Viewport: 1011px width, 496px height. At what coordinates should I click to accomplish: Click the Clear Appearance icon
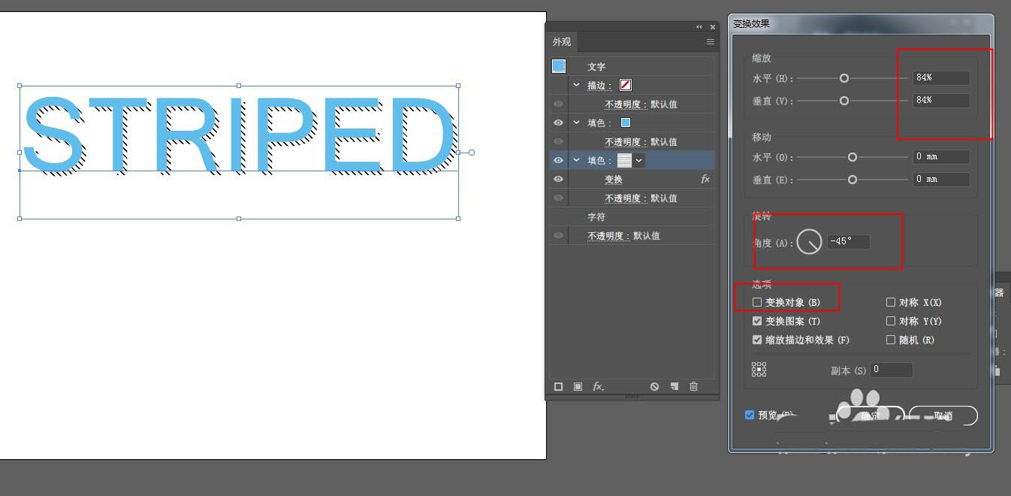tap(654, 386)
